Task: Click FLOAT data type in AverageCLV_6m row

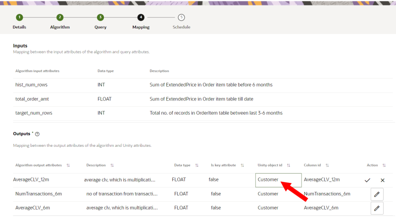Action: coord(181,208)
